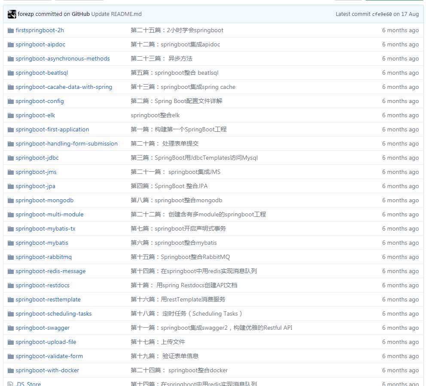Open commit message mentioning JdbcTemplates
The height and width of the screenshot is (386, 426).
(x=194, y=158)
